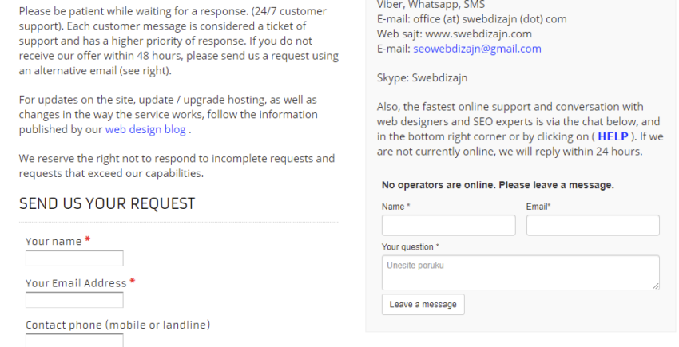
Task: Click the Contact phone label text
Action: click(x=117, y=325)
